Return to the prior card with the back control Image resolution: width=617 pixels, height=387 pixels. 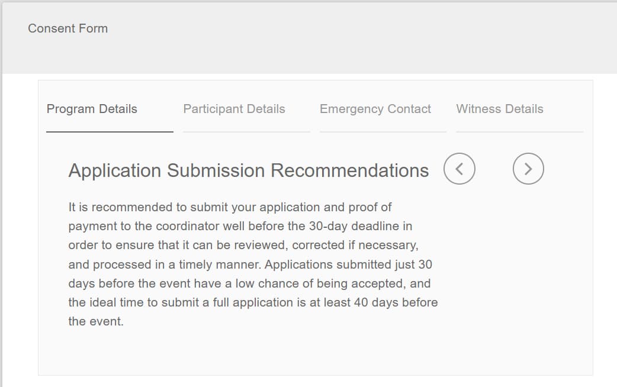pos(459,169)
